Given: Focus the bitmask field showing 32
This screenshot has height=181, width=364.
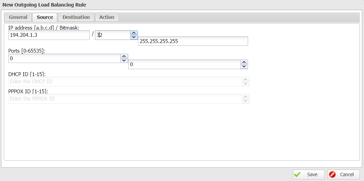Looking at the screenshot, I should 113,35.
